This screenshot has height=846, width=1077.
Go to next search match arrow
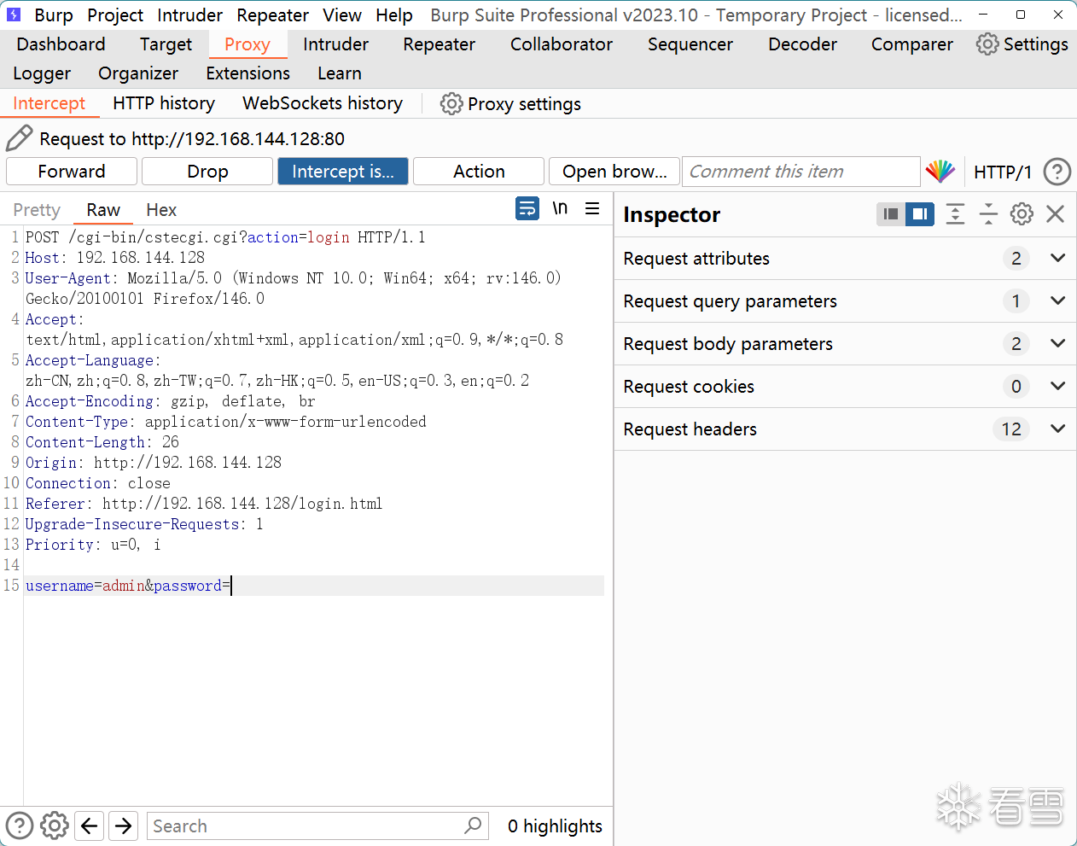point(124,826)
